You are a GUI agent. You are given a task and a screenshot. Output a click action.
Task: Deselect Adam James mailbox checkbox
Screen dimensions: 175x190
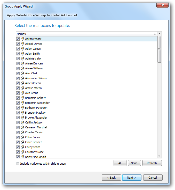[x=18, y=49]
